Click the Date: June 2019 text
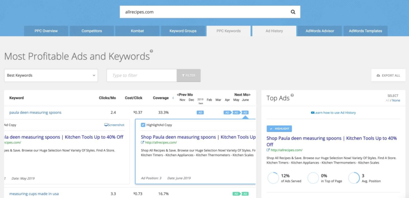The image size is (409, 198). (179, 178)
